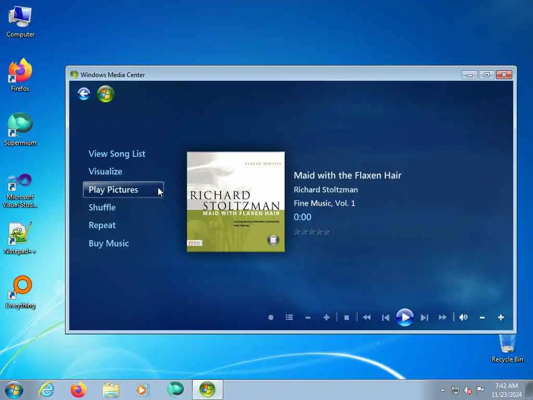Increase volume with the plus button
Screen dimensions: 533x400
click(x=501, y=317)
